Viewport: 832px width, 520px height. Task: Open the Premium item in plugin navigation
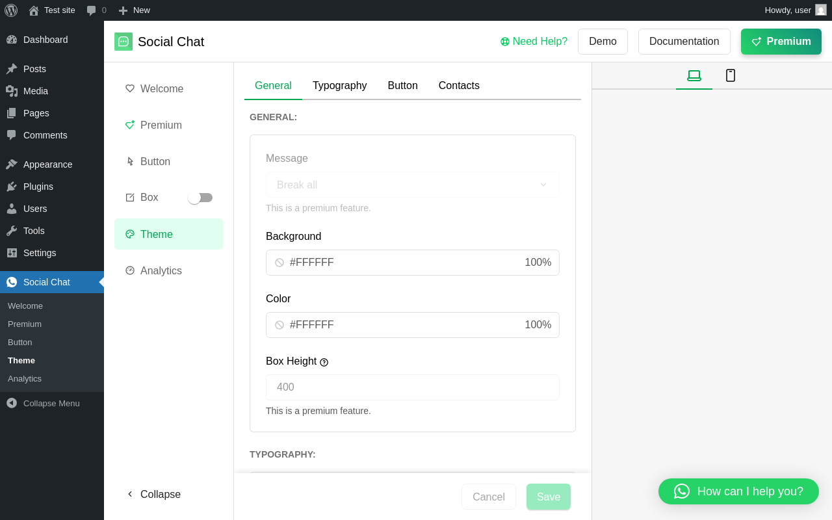[168, 125]
